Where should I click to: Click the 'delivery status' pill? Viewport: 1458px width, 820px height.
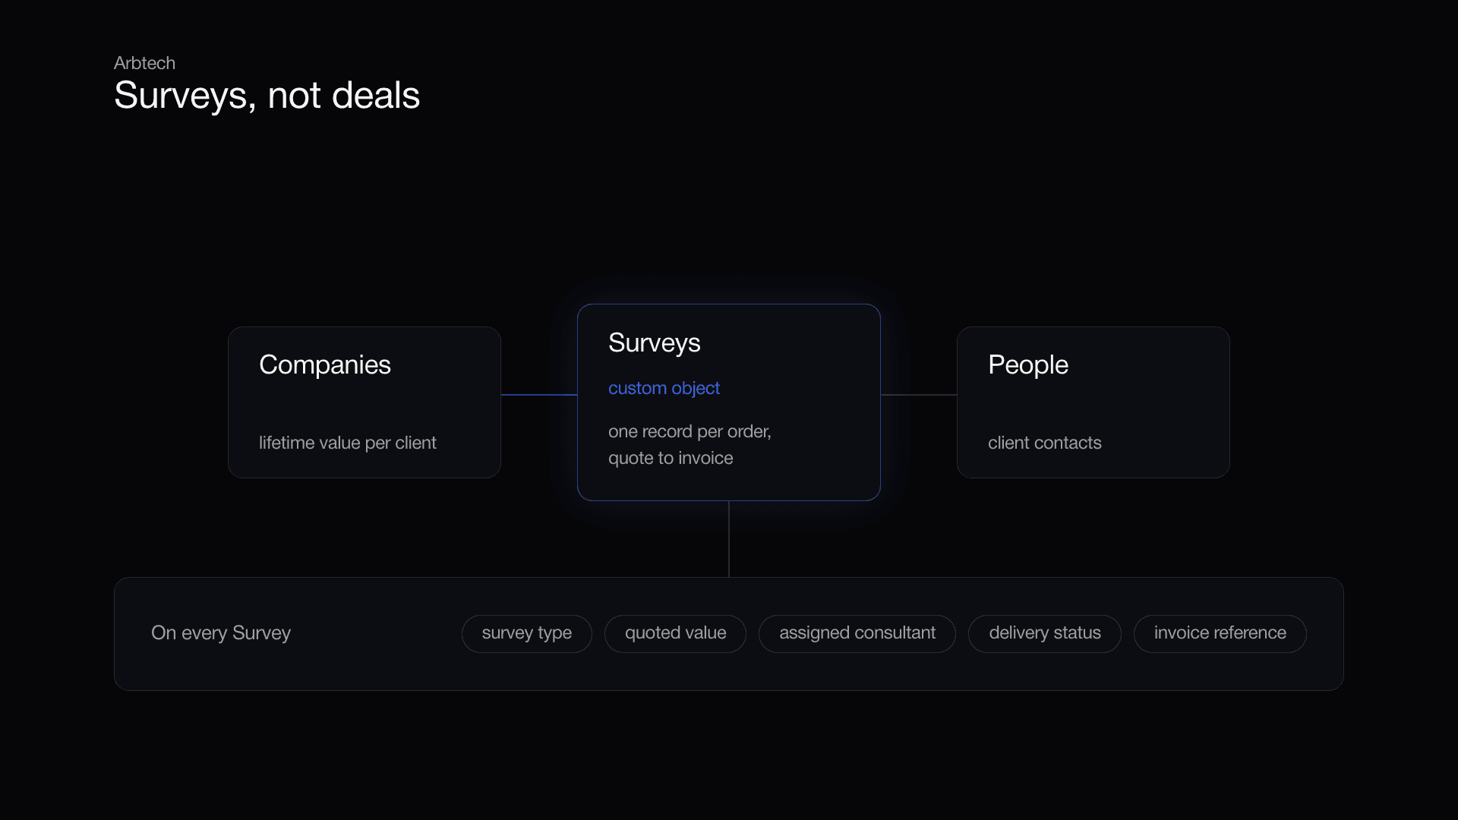click(x=1045, y=633)
